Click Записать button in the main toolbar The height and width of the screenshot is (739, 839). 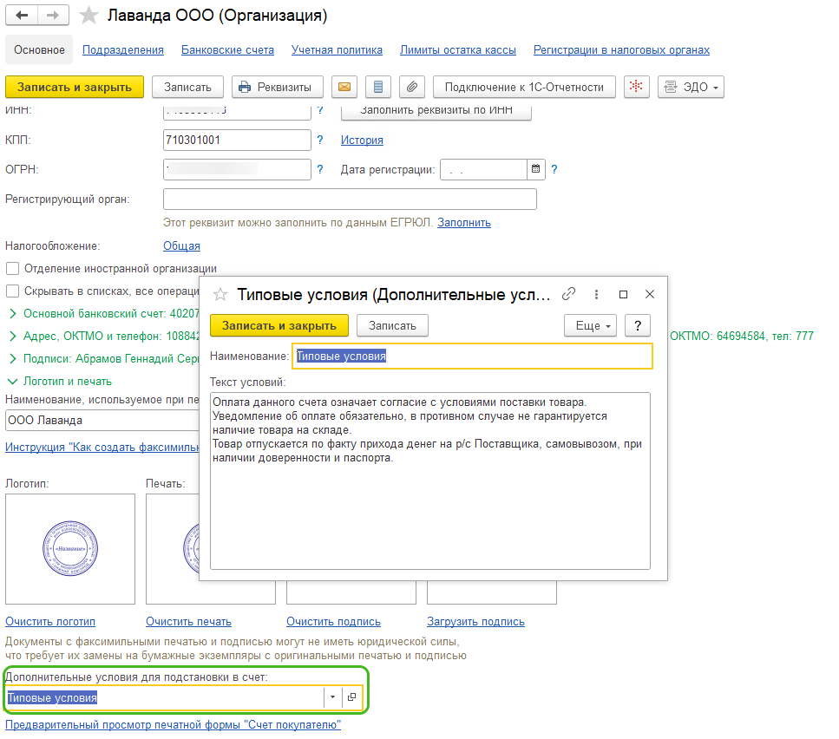coord(187,87)
